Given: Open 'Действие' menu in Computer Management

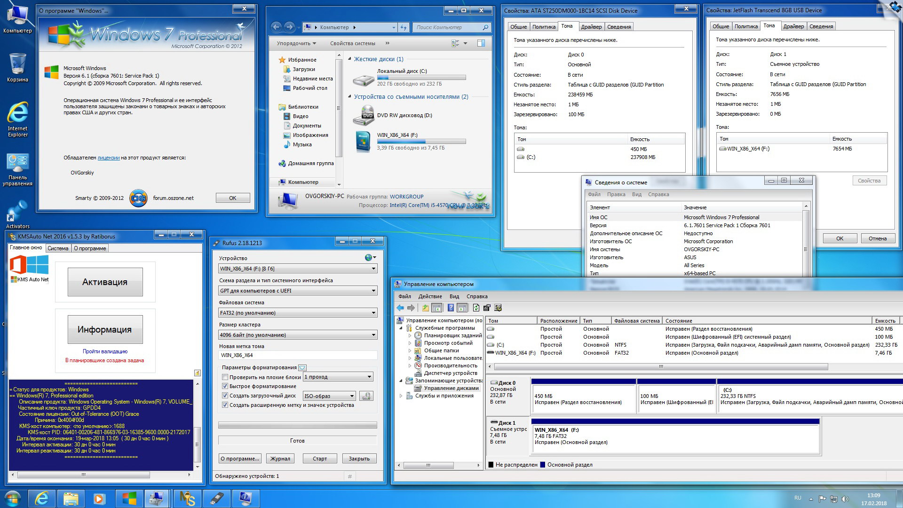Looking at the screenshot, I should [430, 296].
